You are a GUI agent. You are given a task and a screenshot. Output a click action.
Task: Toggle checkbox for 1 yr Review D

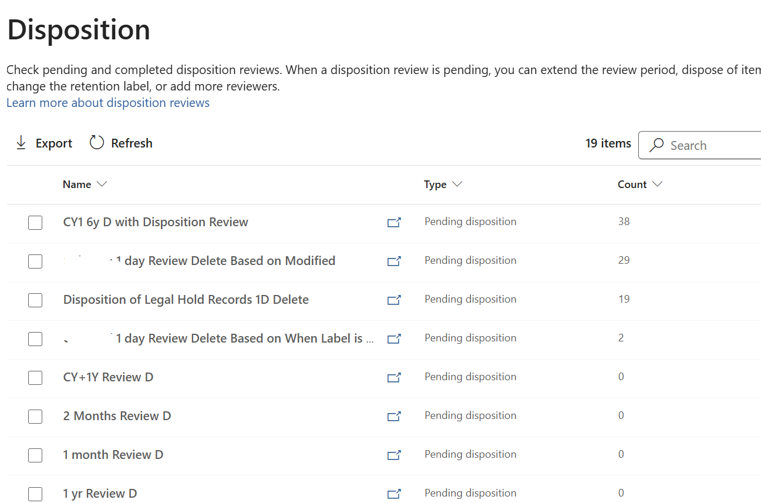point(35,494)
